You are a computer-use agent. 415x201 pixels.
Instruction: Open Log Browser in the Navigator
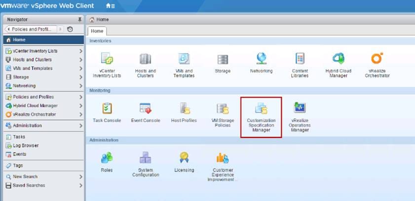(43, 145)
